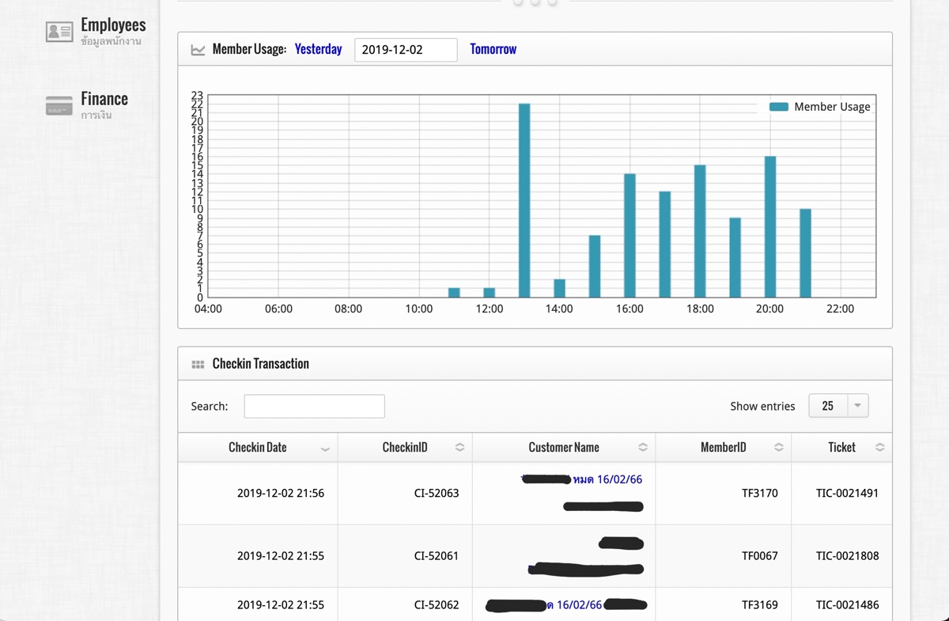The image size is (949, 621).
Task: Click the Member Usage chart icon
Action: (198, 50)
